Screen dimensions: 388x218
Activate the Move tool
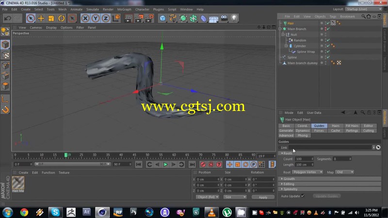click(41, 18)
